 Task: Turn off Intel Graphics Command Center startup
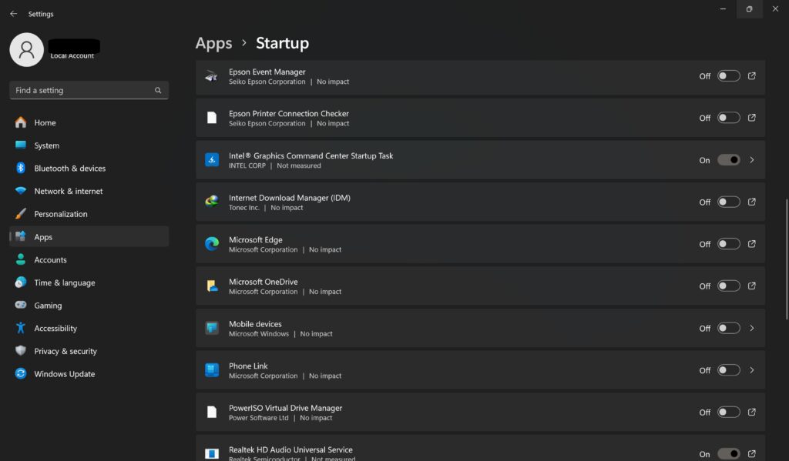(728, 160)
